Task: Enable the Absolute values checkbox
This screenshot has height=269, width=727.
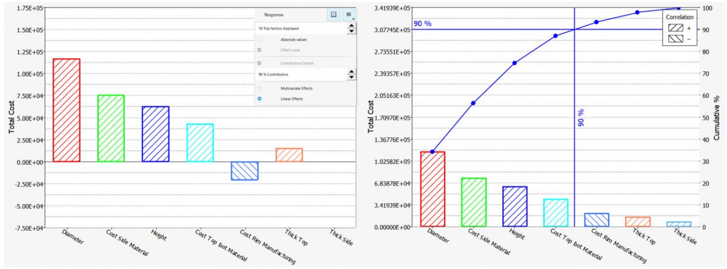Action: coord(259,39)
